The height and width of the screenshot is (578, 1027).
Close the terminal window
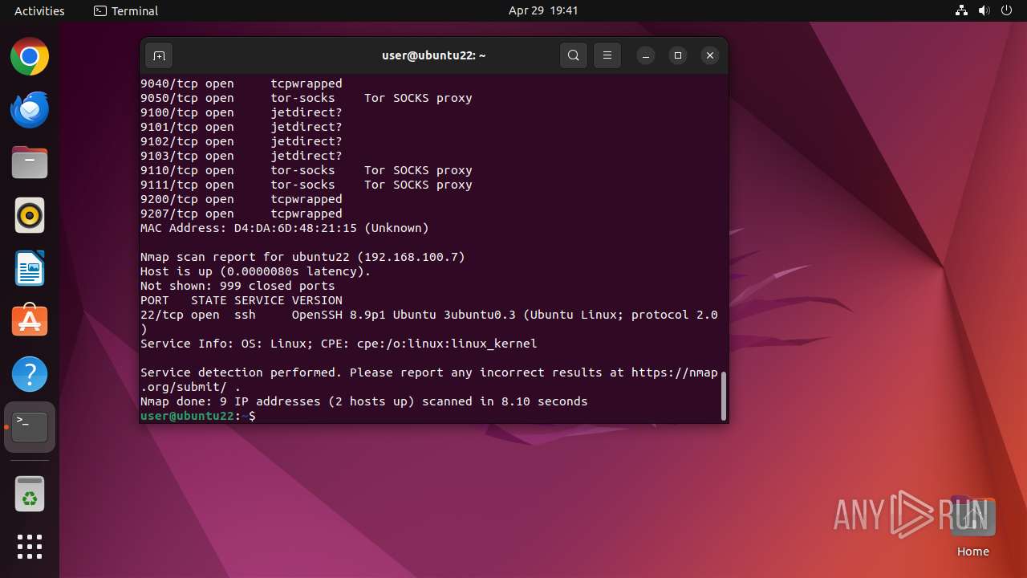[x=709, y=55]
